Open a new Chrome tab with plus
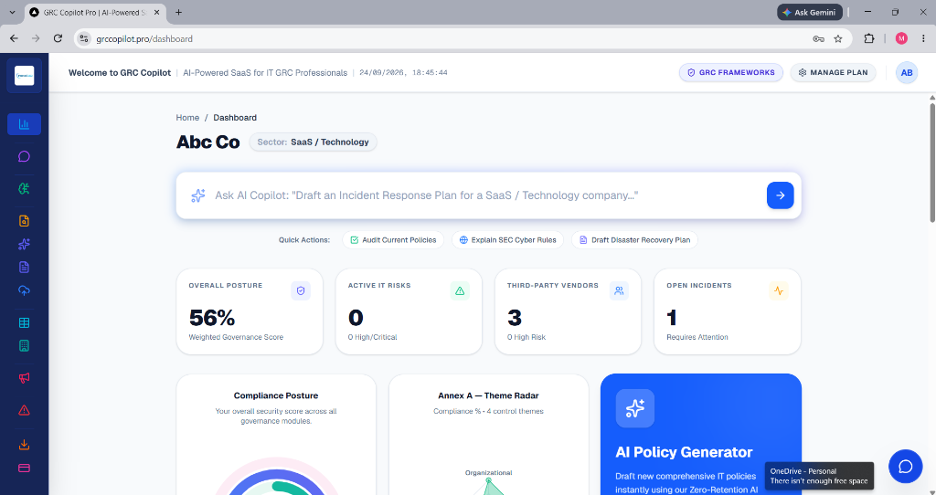 [178, 12]
